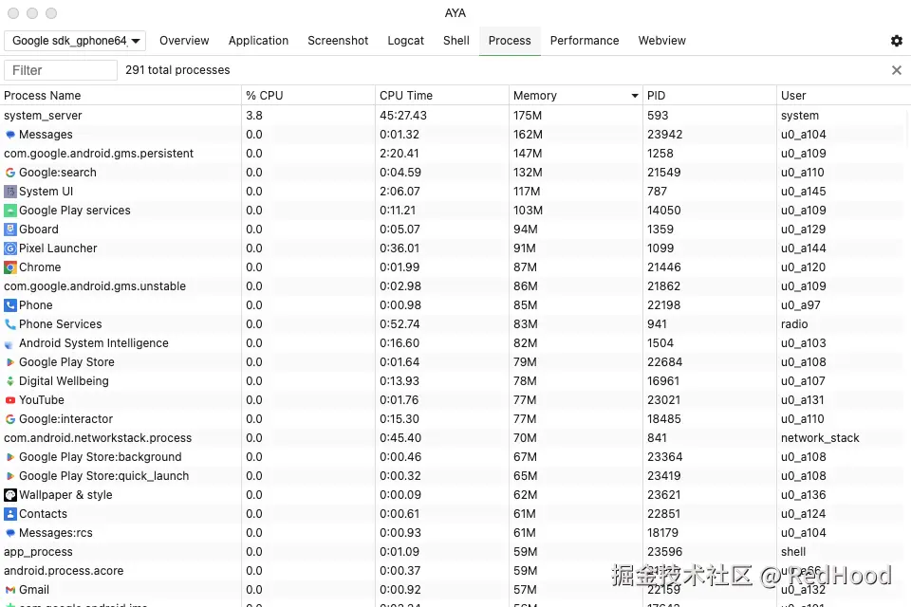
Task: Click the Phone Services handset icon
Action: (x=9, y=324)
